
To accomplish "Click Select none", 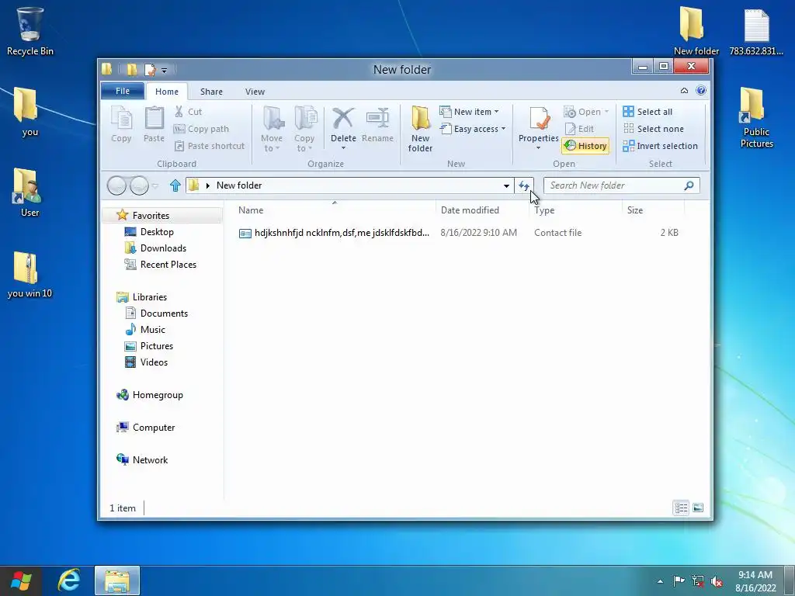I will click(x=653, y=129).
